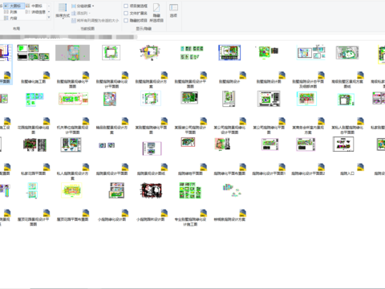Screen dimensions: 385x289
Task: Open the 添加列 add-columns dropdown
Action: [x=81, y=13]
